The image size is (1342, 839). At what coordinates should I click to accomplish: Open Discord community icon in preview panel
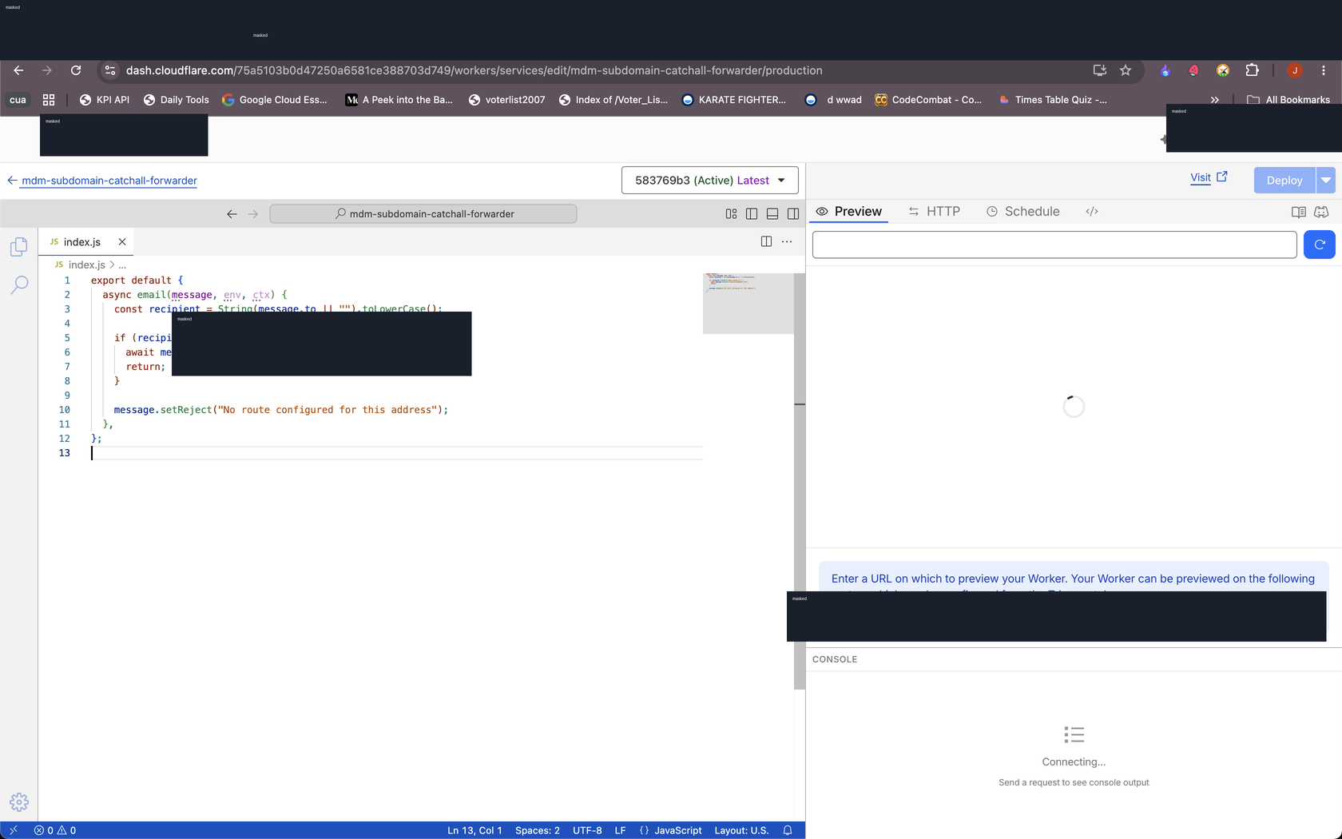1321,212
